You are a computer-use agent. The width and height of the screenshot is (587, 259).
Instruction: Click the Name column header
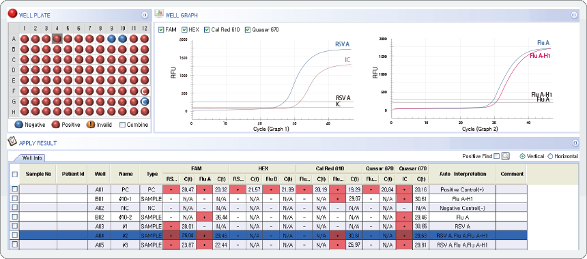[125, 174]
